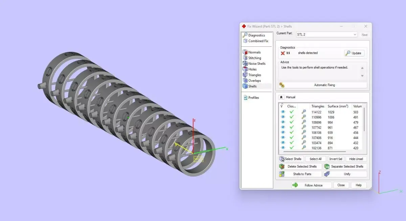Sort shells by Closed column
Image resolution: width=406 pixels, height=221 pixels.
[x=292, y=106]
